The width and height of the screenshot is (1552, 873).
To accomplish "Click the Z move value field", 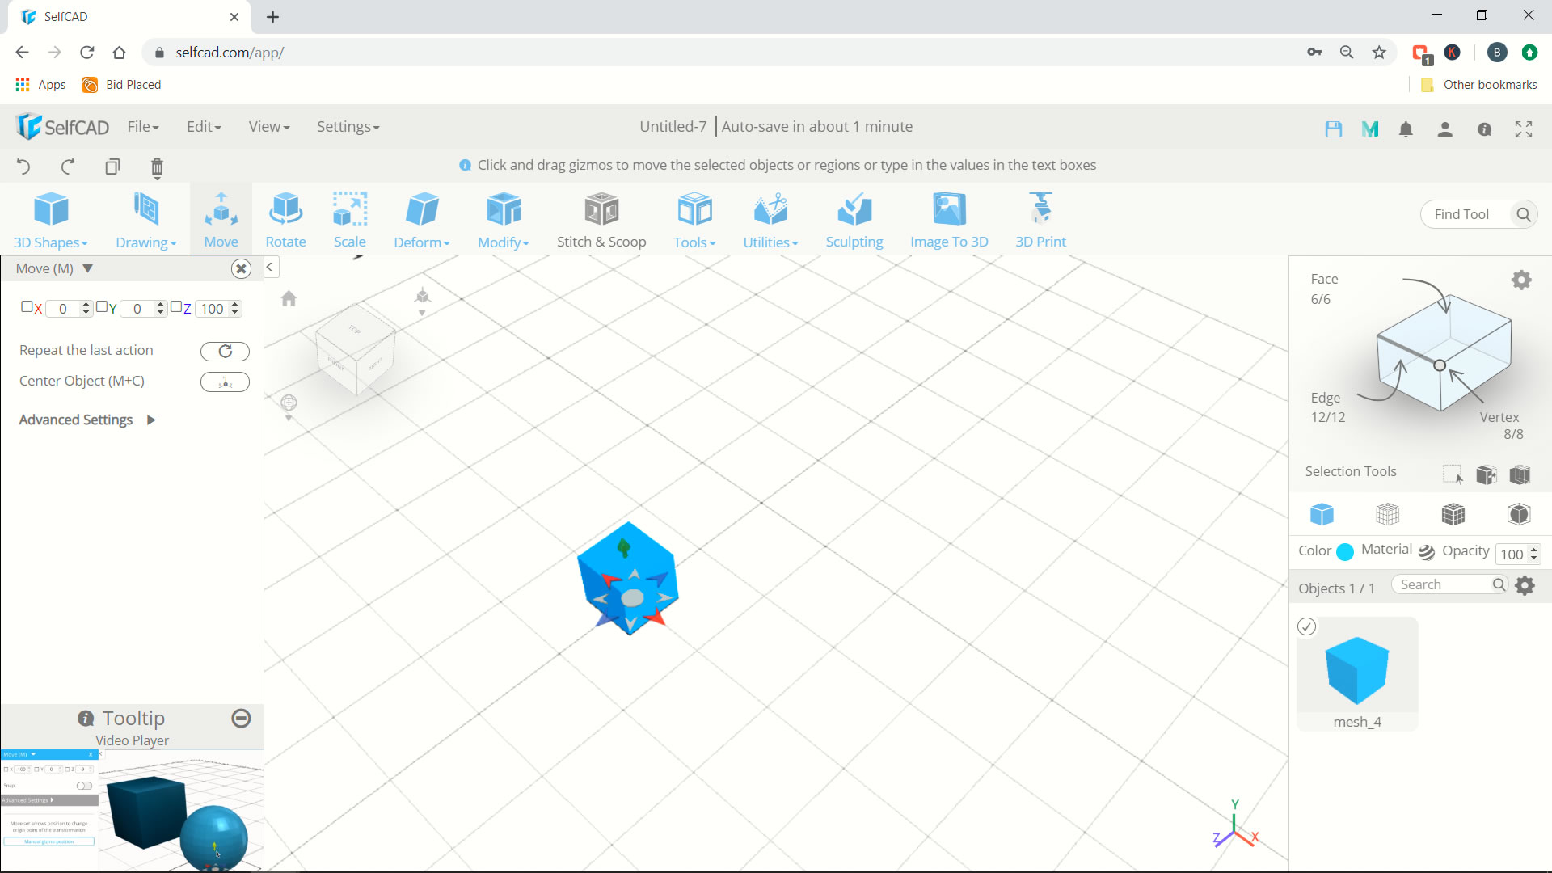I will (213, 309).
